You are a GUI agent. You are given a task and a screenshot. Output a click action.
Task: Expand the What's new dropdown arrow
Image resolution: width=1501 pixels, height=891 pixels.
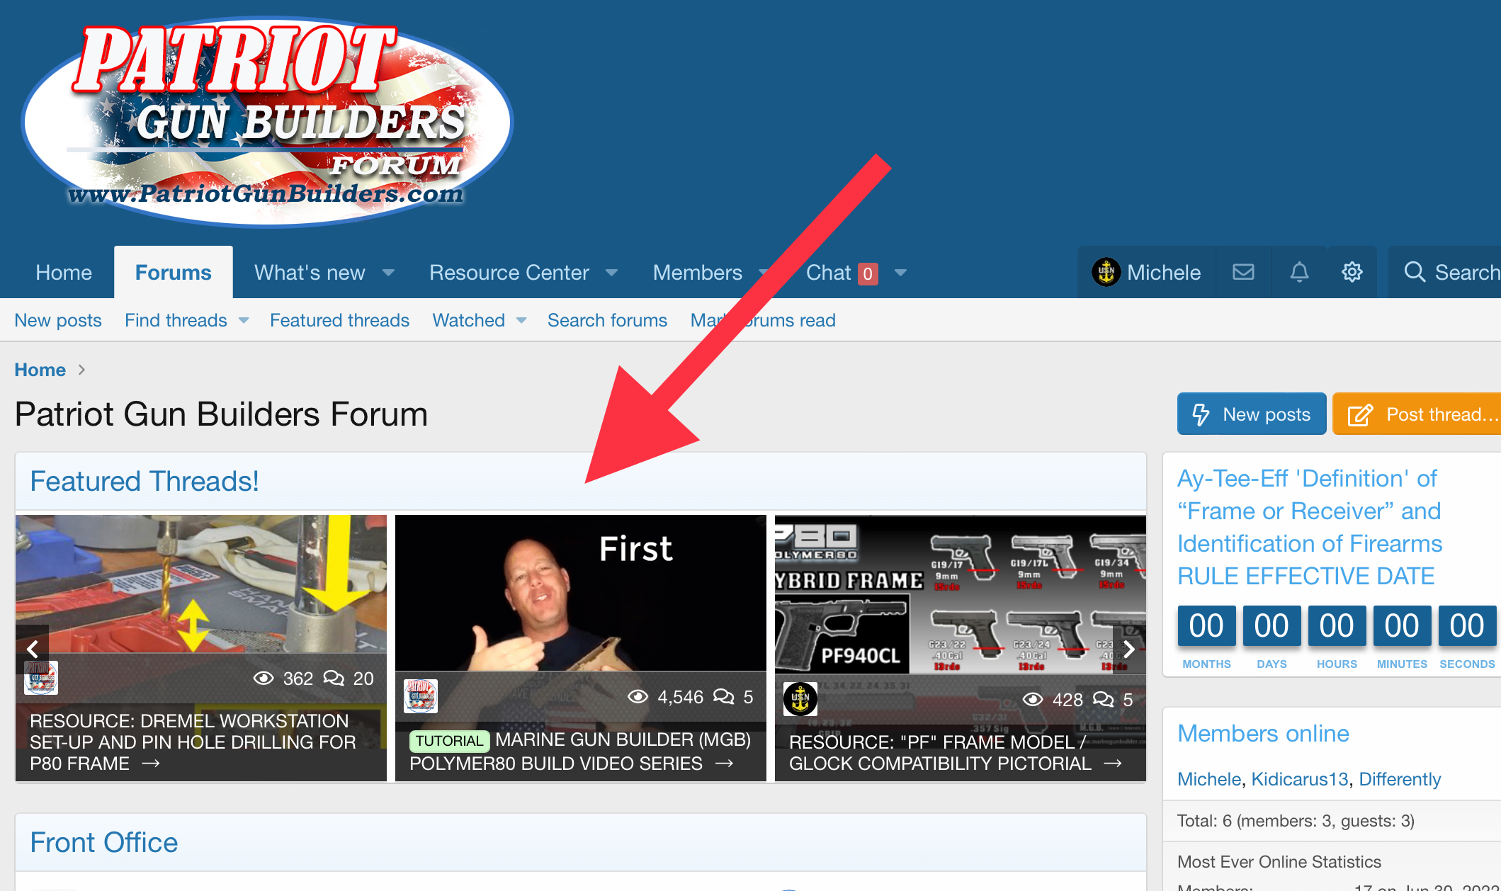[388, 273]
